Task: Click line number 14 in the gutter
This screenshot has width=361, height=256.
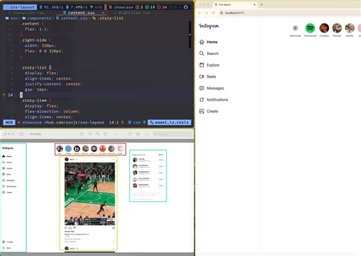Action: click(x=10, y=95)
